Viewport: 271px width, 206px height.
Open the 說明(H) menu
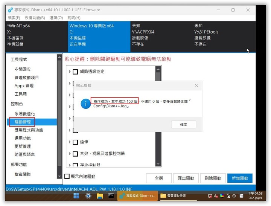coord(74,18)
